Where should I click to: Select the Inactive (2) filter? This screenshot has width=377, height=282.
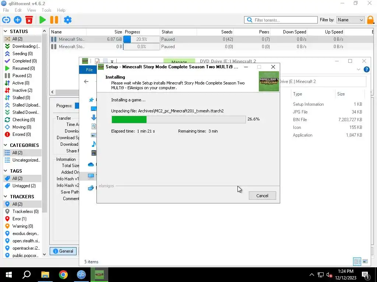(x=22, y=90)
